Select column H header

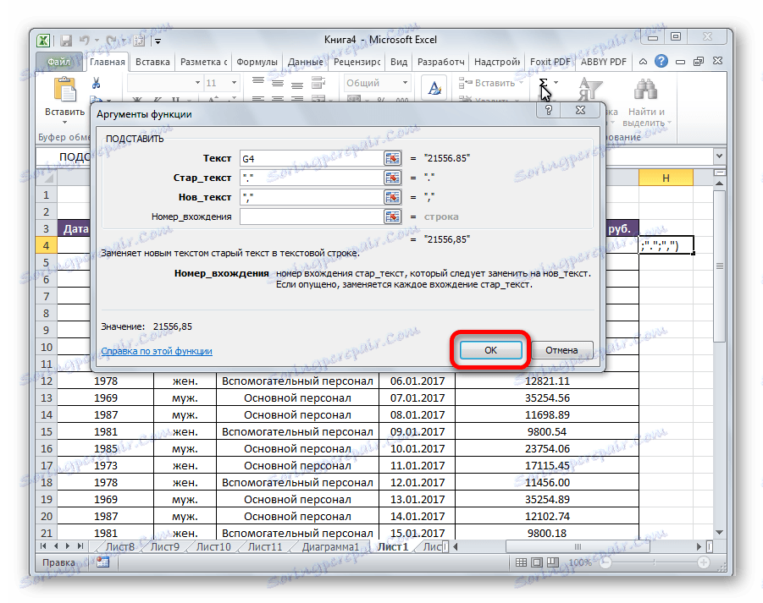(x=666, y=178)
